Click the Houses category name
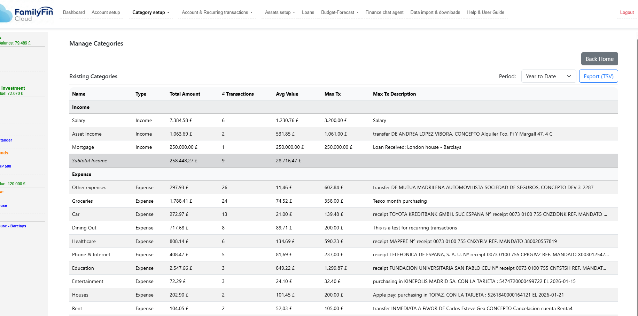Screen dimensions: 638x316 [x=80, y=295]
